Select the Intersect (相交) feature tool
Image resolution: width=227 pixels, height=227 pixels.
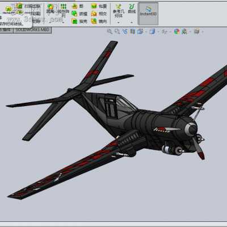point(99,14)
